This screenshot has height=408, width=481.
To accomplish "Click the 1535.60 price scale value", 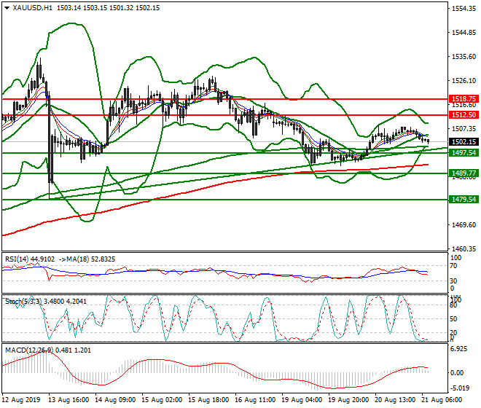I will point(464,57).
